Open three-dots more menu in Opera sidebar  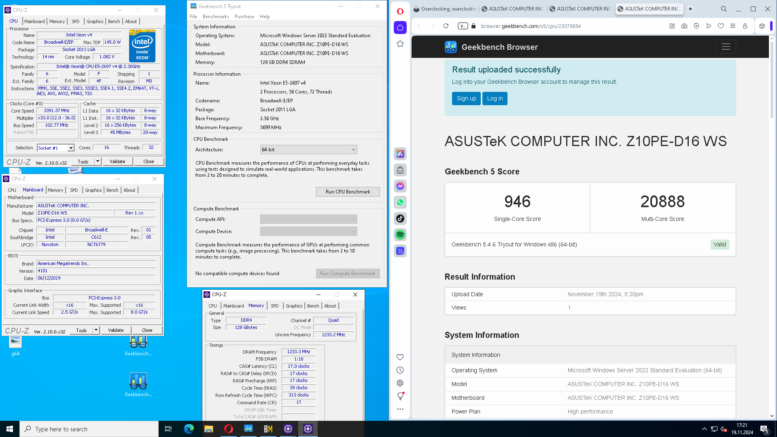pyautogui.click(x=400, y=409)
